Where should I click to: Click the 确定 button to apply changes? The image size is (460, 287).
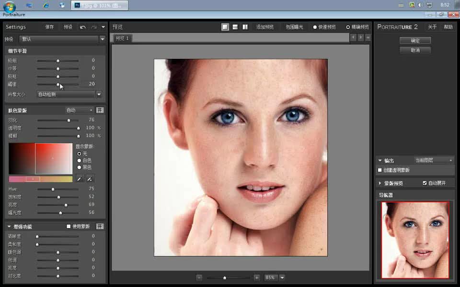click(x=415, y=40)
